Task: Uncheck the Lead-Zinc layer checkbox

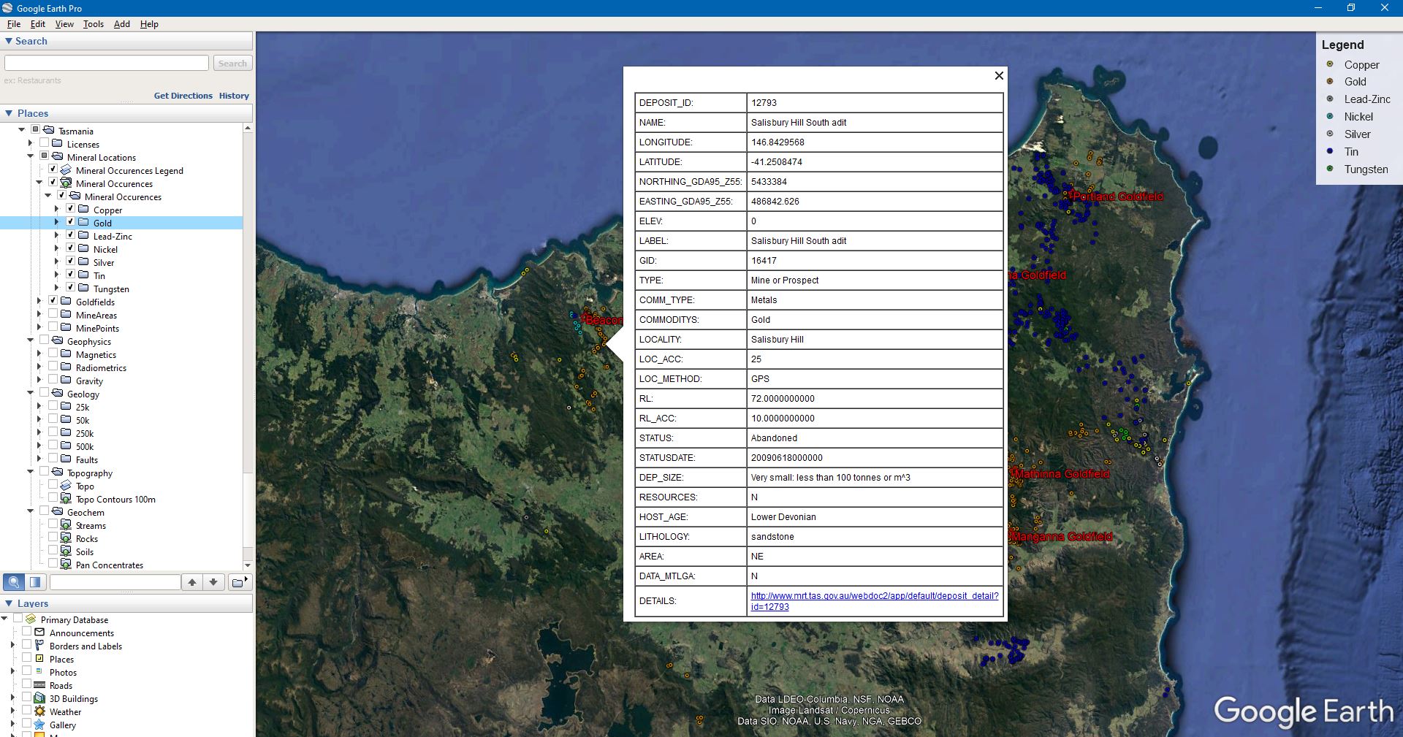Action: click(71, 236)
